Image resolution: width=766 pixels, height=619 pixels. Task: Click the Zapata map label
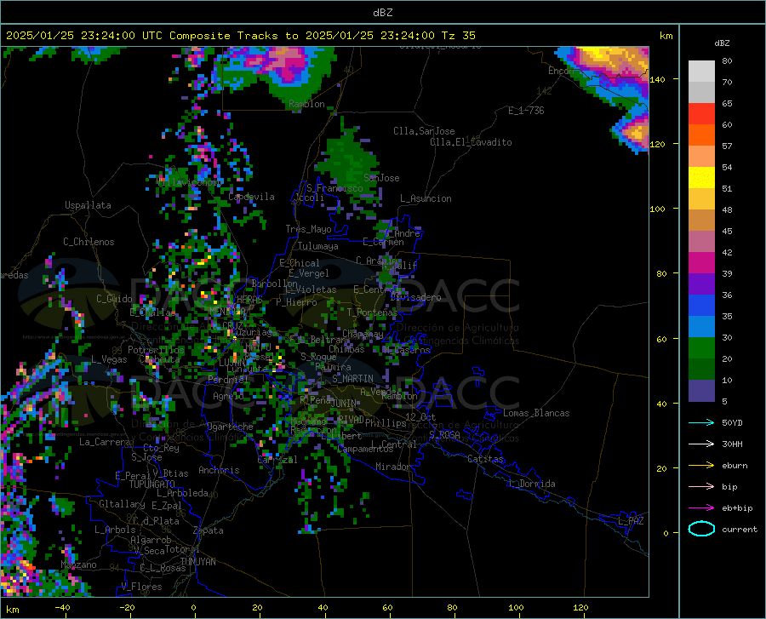[209, 530]
